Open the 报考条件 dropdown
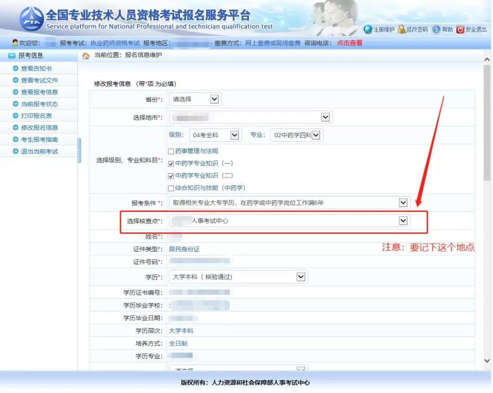Image resolution: width=493 pixels, height=393 pixels. (x=289, y=202)
